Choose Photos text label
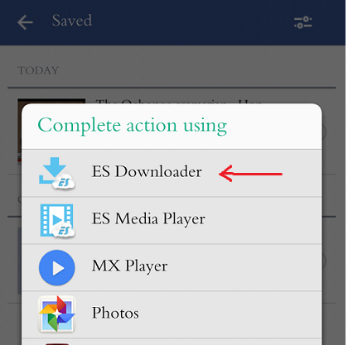The width and height of the screenshot is (348, 345). pos(115,313)
